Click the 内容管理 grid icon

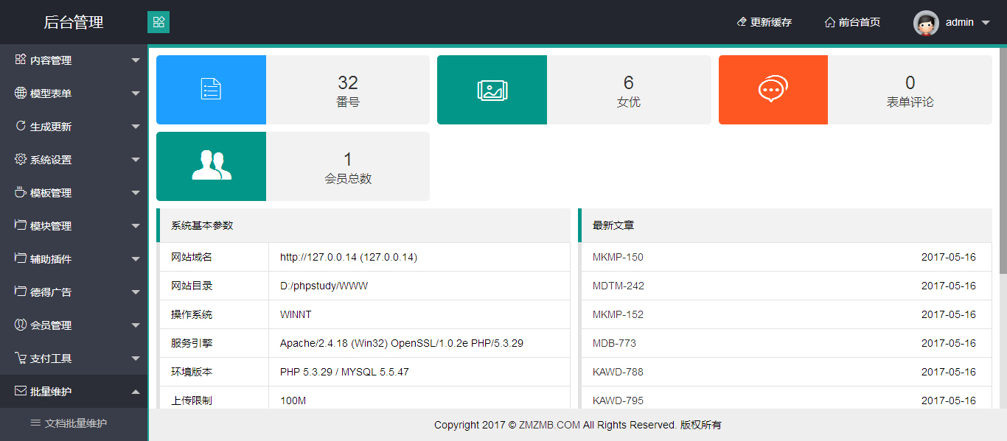[x=21, y=60]
